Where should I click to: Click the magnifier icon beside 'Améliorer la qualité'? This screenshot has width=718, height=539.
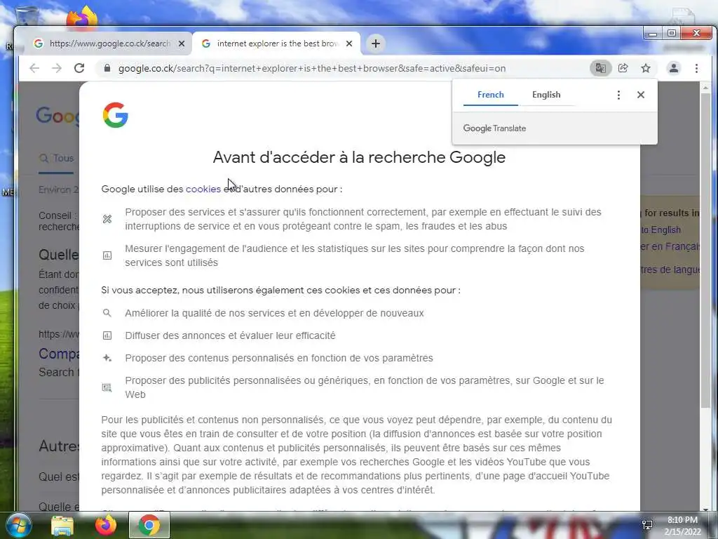[x=107, y=313]
